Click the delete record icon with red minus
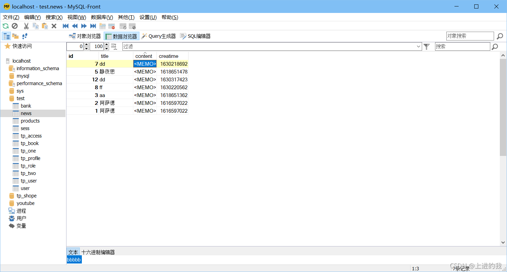The image size is (507, 272). pos(111,26)
